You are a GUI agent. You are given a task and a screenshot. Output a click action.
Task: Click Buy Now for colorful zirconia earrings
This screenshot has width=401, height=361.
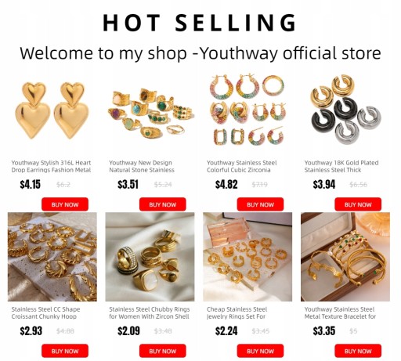260,204
